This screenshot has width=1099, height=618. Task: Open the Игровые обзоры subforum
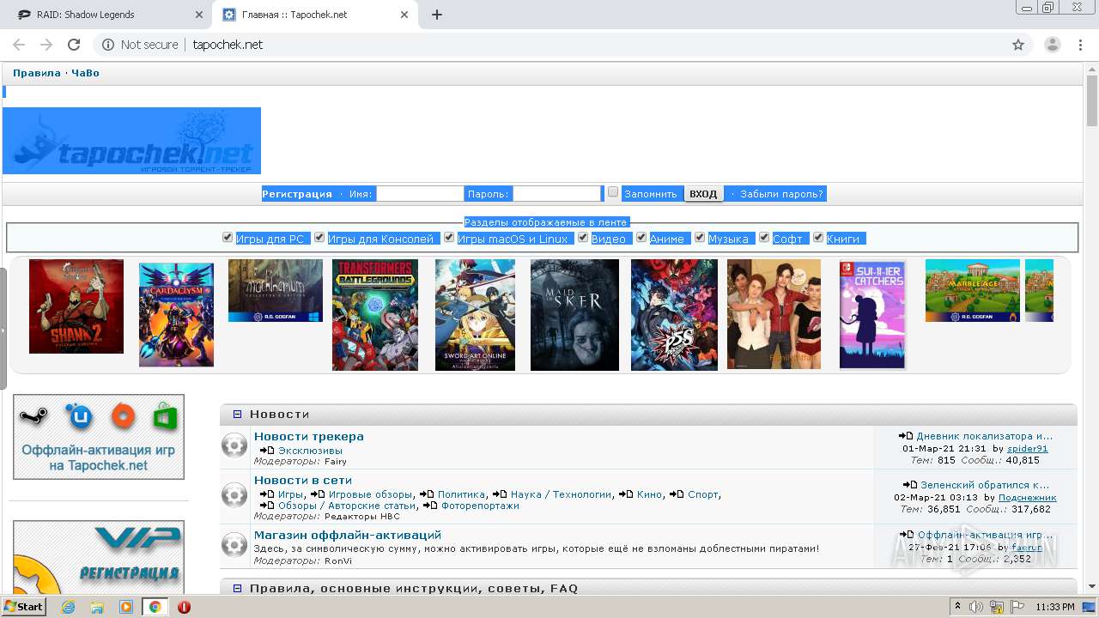(x=370, y=494)
